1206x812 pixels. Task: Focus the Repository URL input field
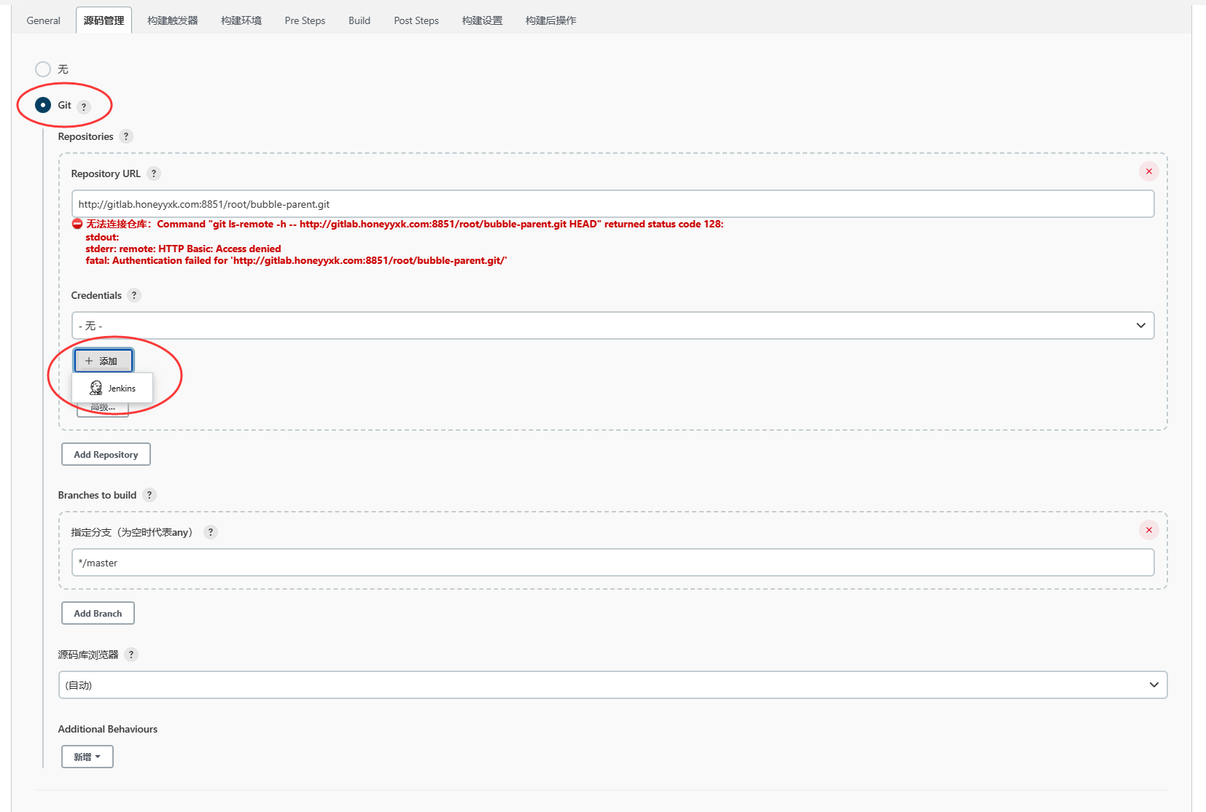[612, 204]
